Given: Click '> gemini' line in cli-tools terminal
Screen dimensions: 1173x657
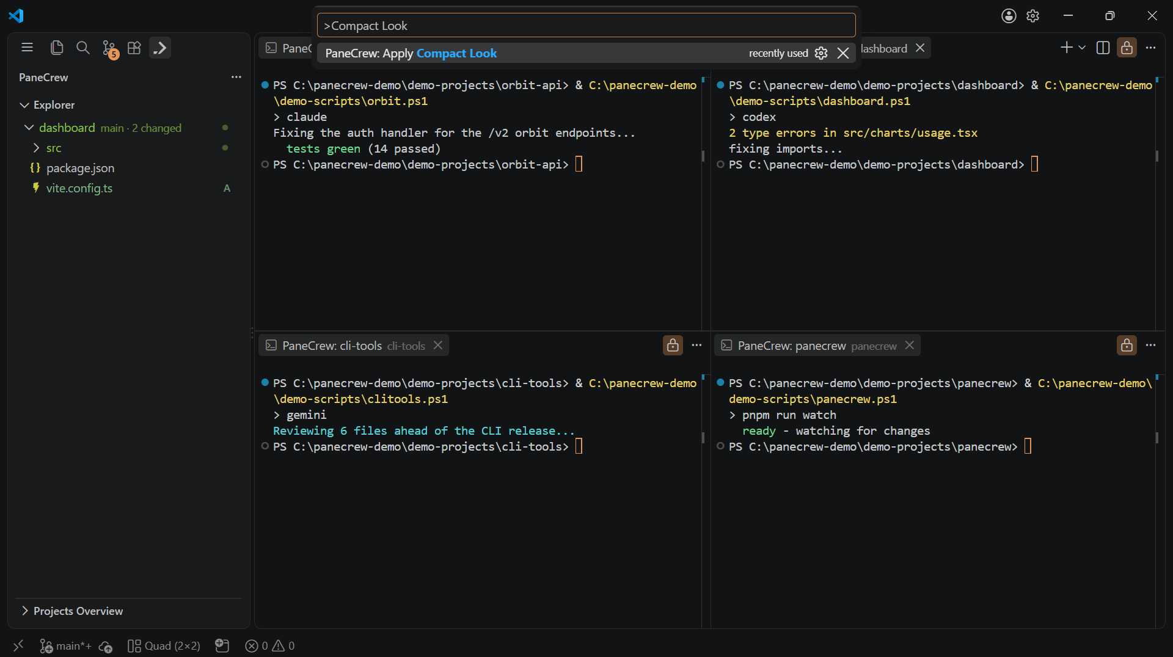Looking at the screenshot, I should 300,415.
